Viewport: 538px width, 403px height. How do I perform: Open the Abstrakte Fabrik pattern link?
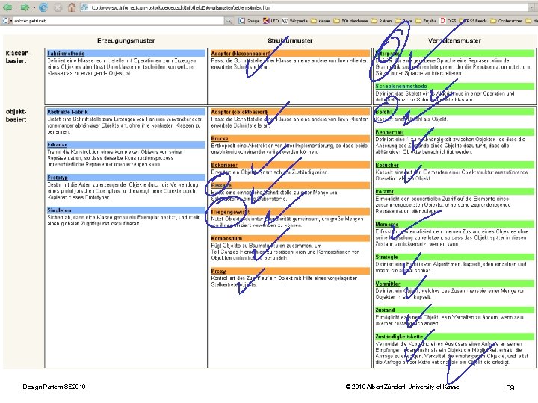[67, 112]
